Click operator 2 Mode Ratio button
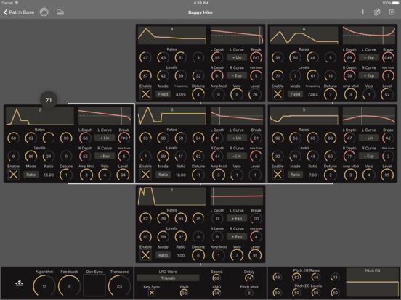Viewport: 401px width, 300px height. coord(31,175)
